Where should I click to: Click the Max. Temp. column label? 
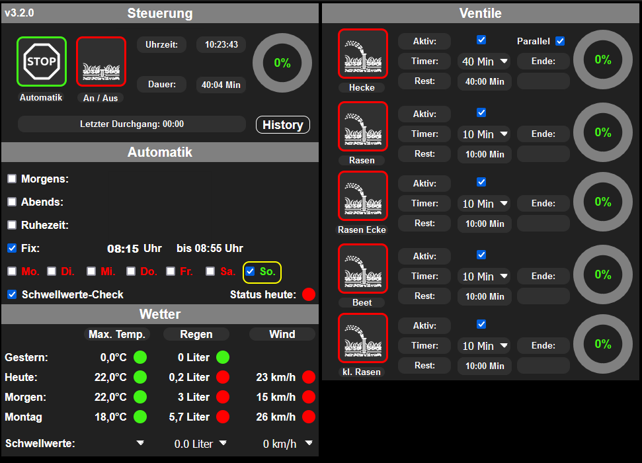point(117,334)
